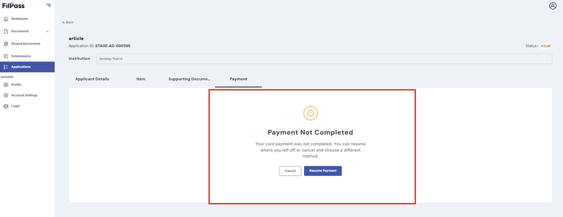563x217 pixels.
Task: Click the Submissions icon
Action: tap(6, 56)
